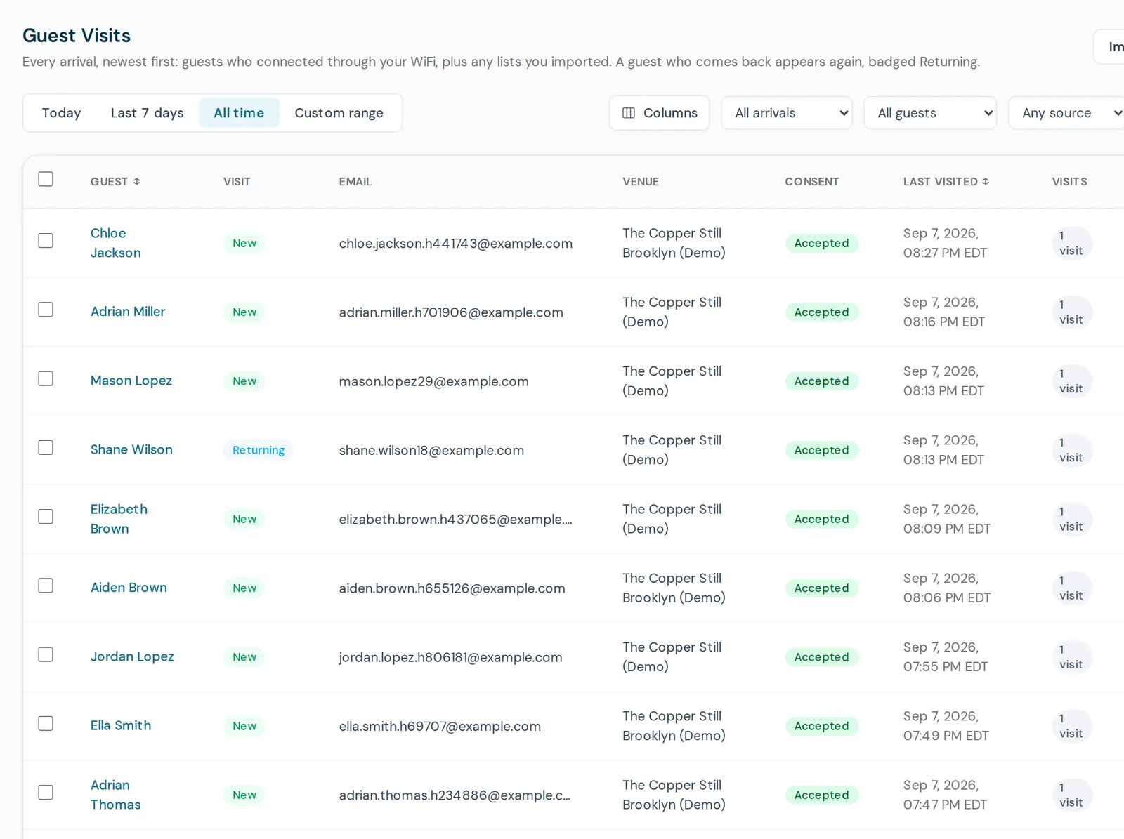
Task: Select the All time range tab
Action: [x=239, y=113]
